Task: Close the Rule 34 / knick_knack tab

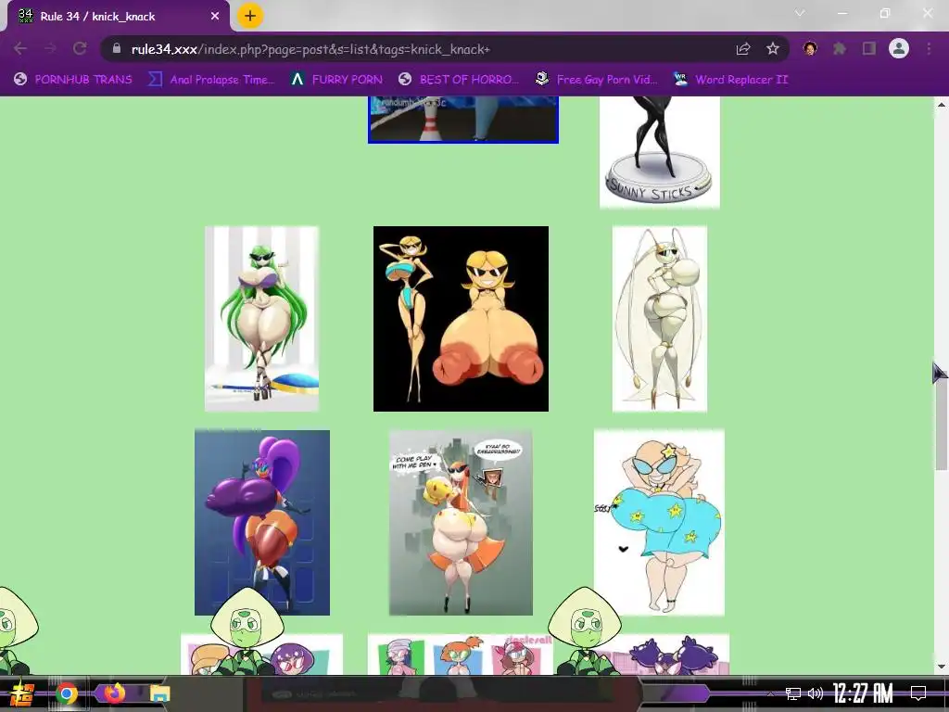Action: (x=215, y=17)
